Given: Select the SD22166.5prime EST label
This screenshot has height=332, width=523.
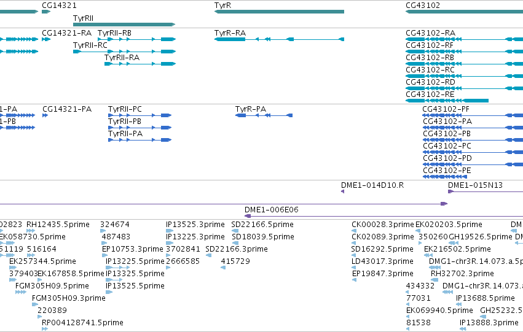Looking at the screenshot, I should (x=262, y=225).
